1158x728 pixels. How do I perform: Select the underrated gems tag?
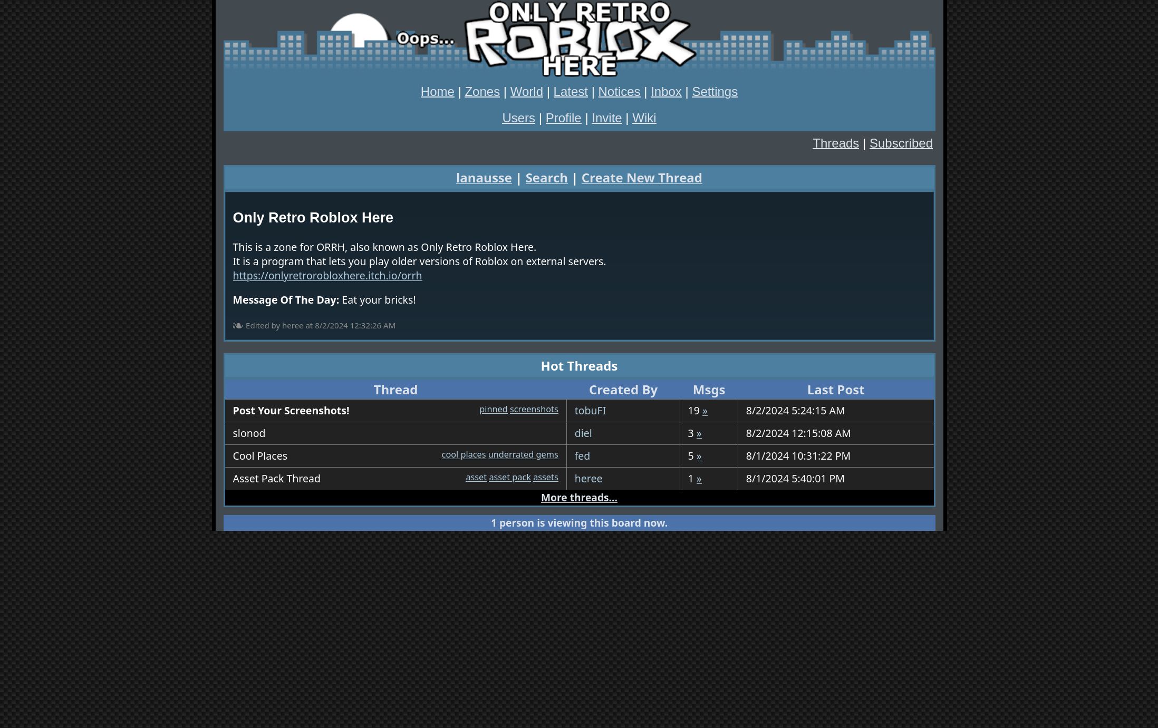tap(523, 455)
